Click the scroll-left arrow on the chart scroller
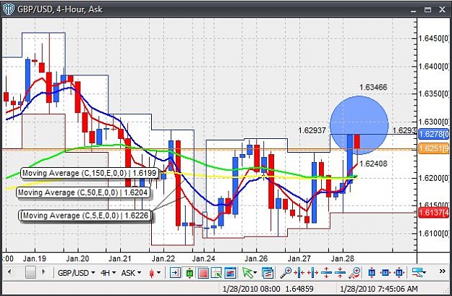452x296 pixels. point(9,272)
